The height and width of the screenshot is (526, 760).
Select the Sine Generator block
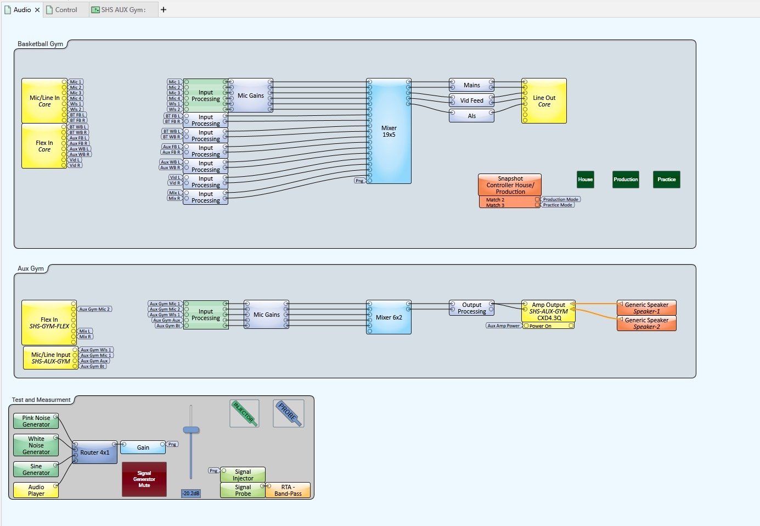[36, 469]
